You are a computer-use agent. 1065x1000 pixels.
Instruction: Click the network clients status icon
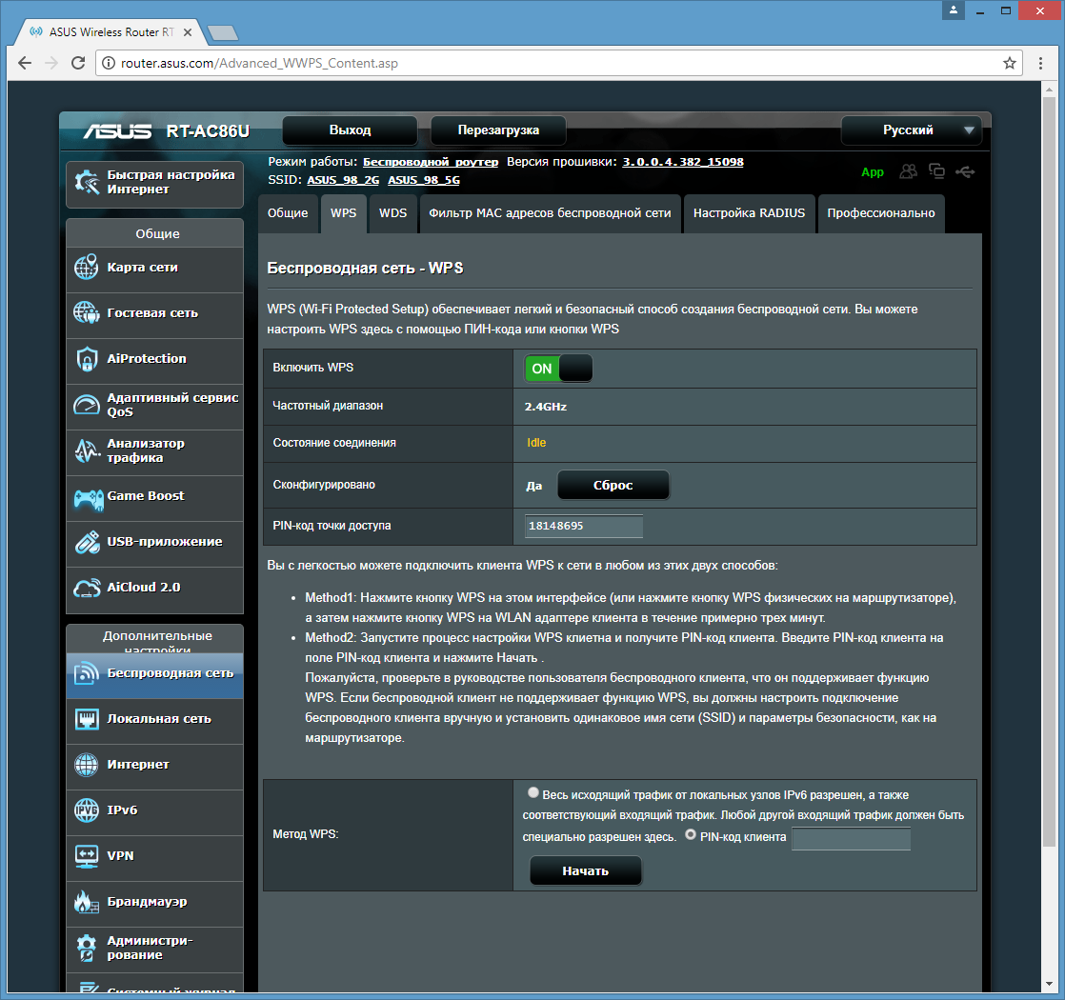(936, 171)
